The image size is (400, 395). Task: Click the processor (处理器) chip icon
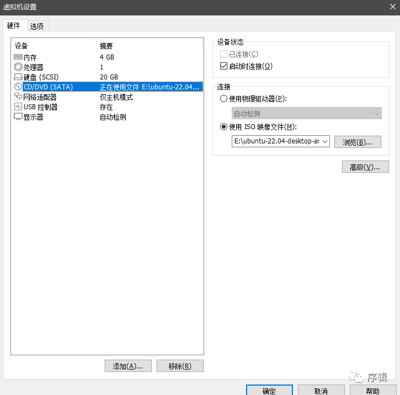pos(18,67)
